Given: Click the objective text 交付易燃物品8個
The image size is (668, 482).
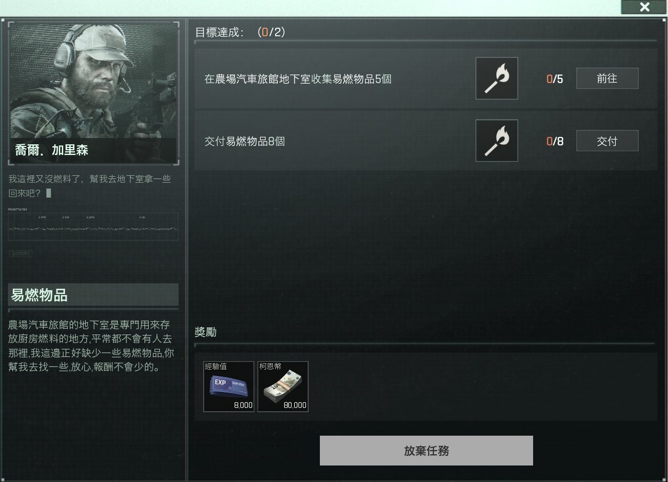Looking at the screenshot, I should pos(245,142).
